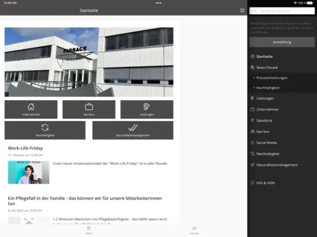Open the Gesundheitsmanagement tile with checkmarks
Viewport: 317px width, 237px height.
(x=133, y=130)
